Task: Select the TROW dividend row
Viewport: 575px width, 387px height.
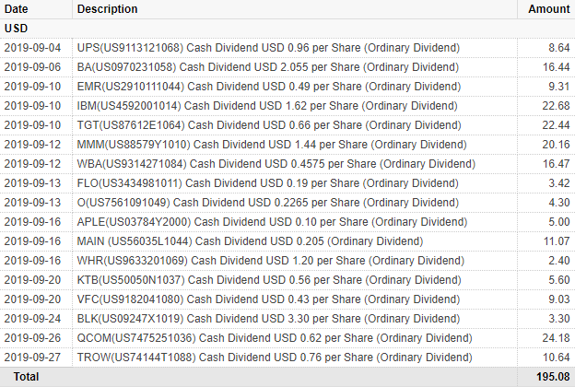Action: click(x=287, y=358)
